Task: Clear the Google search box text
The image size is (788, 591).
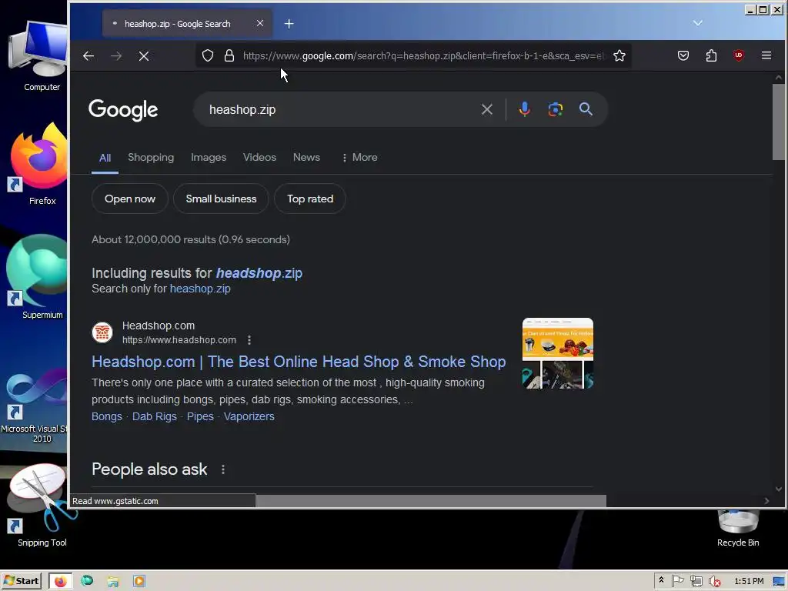Action: pyautogui.click(x=486, y=109)
